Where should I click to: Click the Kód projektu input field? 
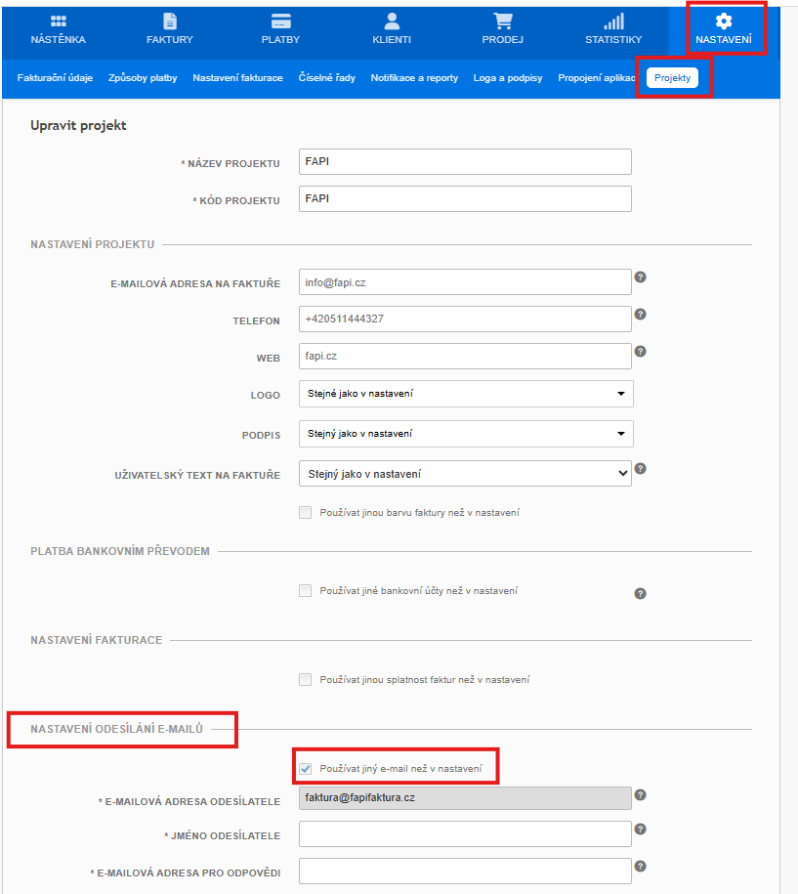465,199
